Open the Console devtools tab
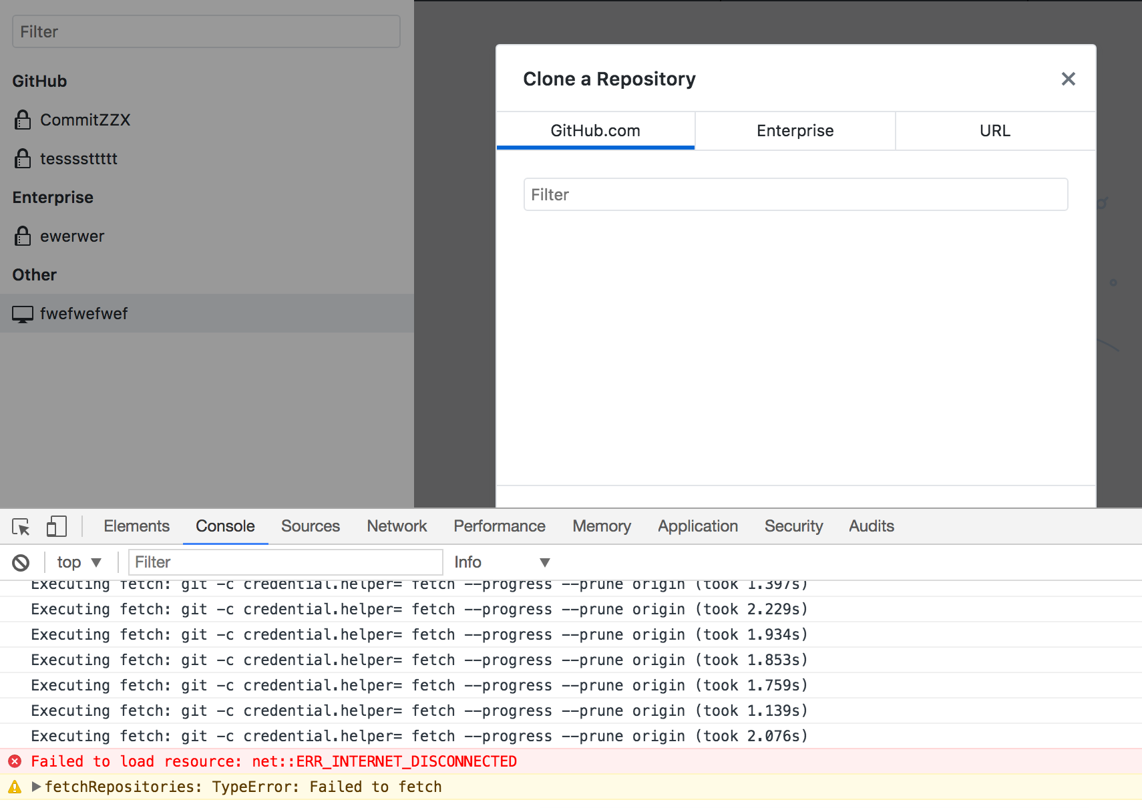Viewport: 1142px width, 808px height. [x=225, y=526]
